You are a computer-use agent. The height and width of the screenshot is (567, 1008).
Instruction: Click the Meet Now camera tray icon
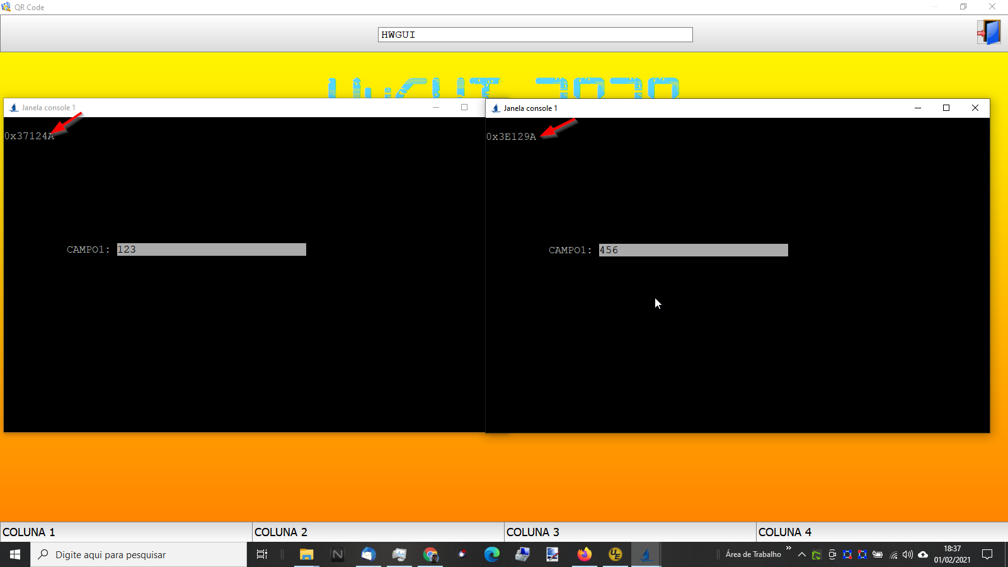pyautogui.click(x=832, y=554)
